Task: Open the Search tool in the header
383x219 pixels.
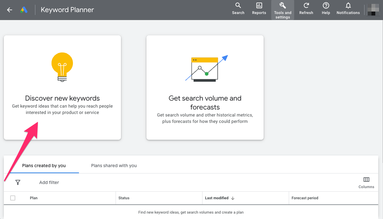Action: point(238,9)
